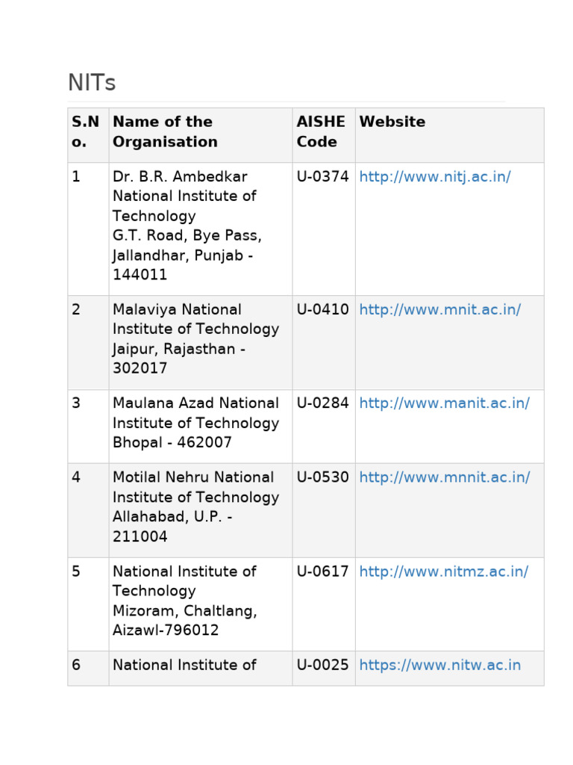Viewport: 573px width, 765px height.
Task: Click the https://www.nitw.ac.in link
Action: point(440,666)
